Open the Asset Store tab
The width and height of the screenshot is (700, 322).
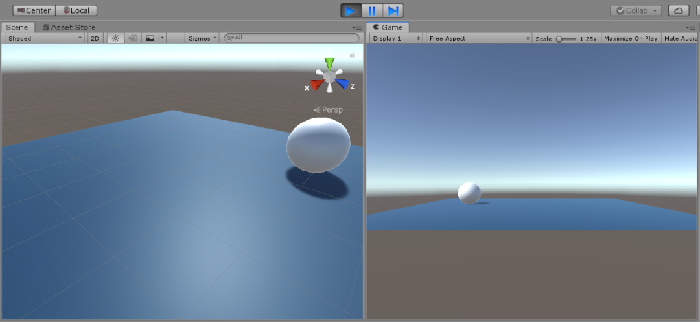(x=69, y=27)
